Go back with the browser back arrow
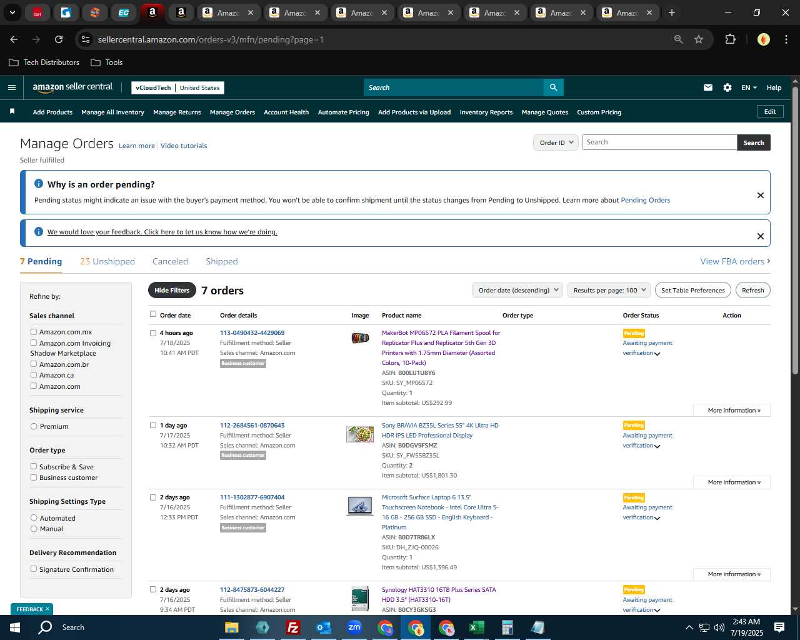The image size is (800, 640). (x=14, y=39)
